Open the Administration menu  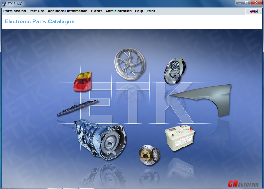(118, 11)
